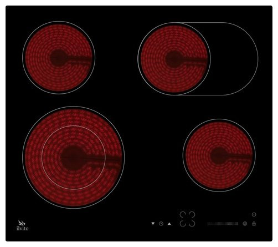Tap the power on/off icon
The image size is (278, 247).
click(x=254, y=214)
